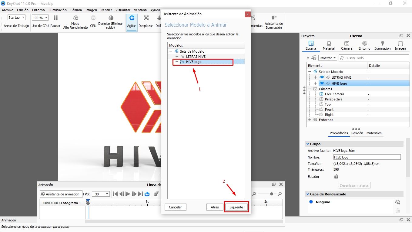Click the Buscar Todo search field
The width and height of the screenshot is (412, 232).
point(373,58)
